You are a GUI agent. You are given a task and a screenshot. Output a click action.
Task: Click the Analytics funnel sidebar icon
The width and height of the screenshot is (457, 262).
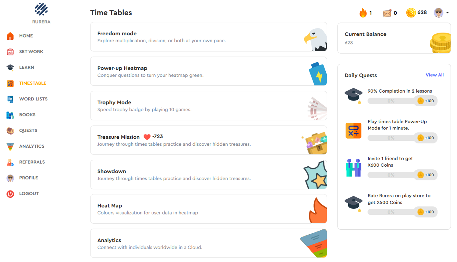[x=10, y=147]
